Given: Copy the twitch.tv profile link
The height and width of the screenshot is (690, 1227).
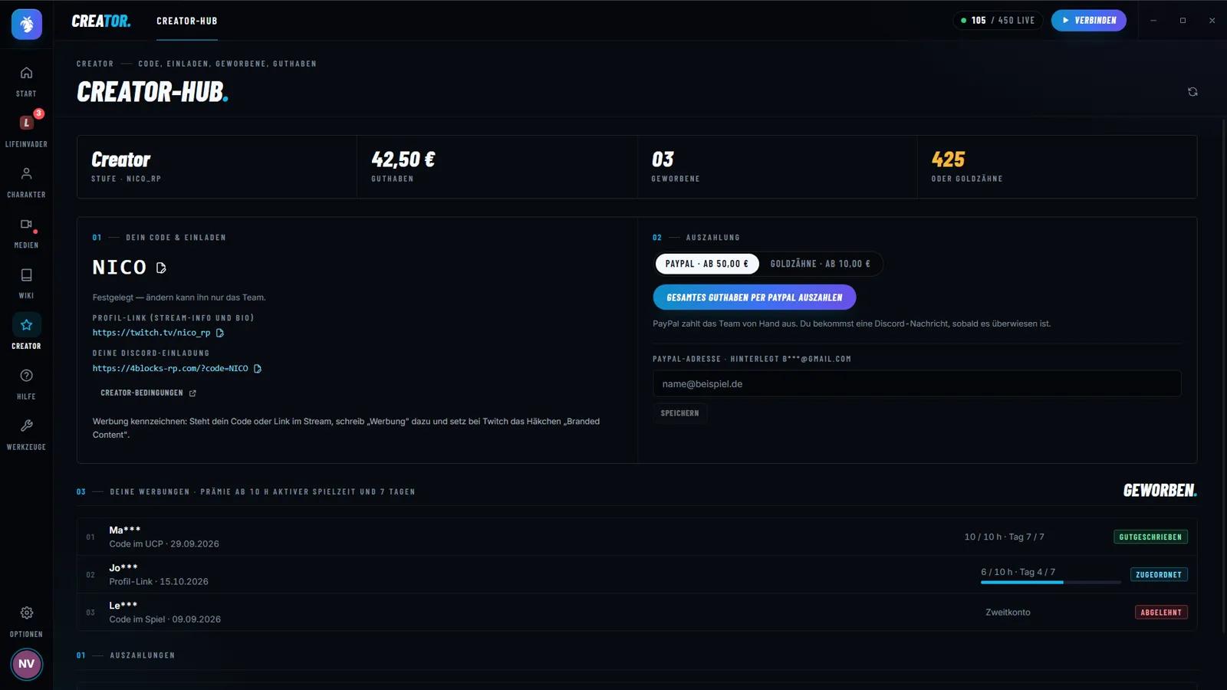Looking at the screenshot, I should coord(220,333).
